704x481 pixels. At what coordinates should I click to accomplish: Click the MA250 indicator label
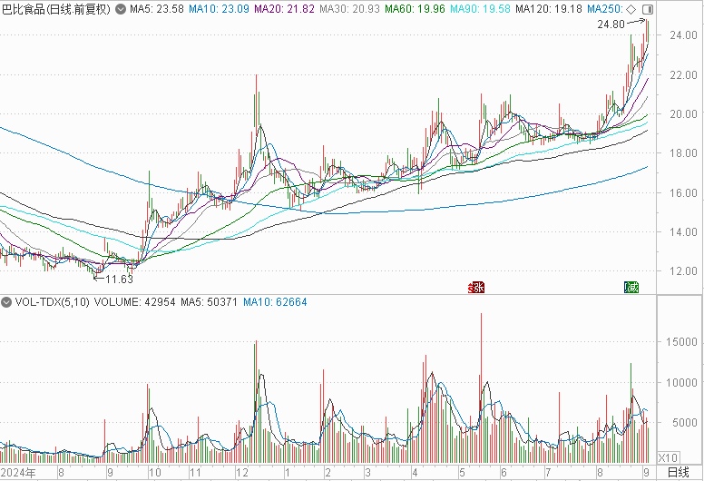point(603,10)
